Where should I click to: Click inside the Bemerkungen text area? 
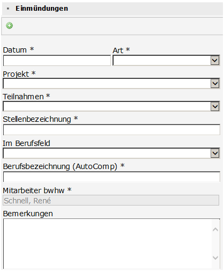tap(108, 244)
